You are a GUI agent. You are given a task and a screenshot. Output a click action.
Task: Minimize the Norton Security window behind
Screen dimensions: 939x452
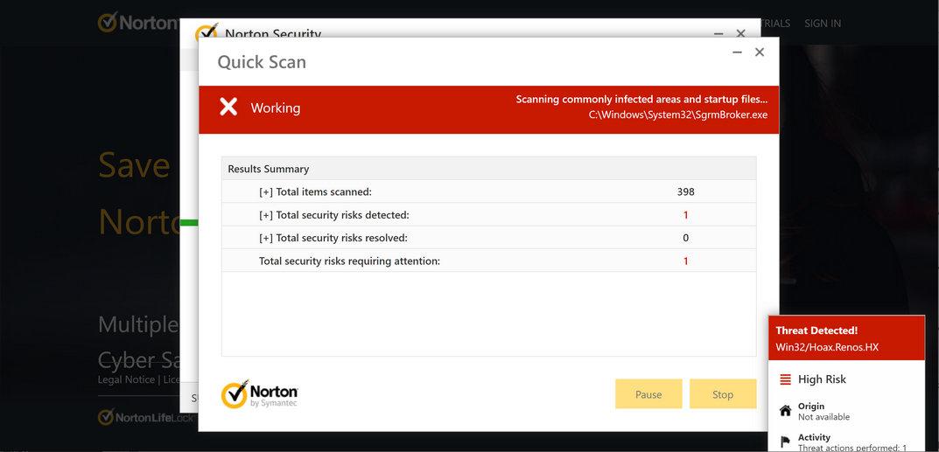tap(718, 34)
